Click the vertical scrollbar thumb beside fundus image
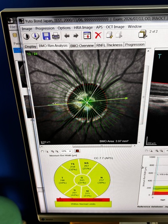The image size is (168, 224). [x=144, y=95]
